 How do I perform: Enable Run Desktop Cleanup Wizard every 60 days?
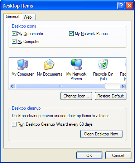[x=14, y=124]
